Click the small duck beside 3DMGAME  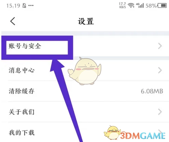(112, 133)
